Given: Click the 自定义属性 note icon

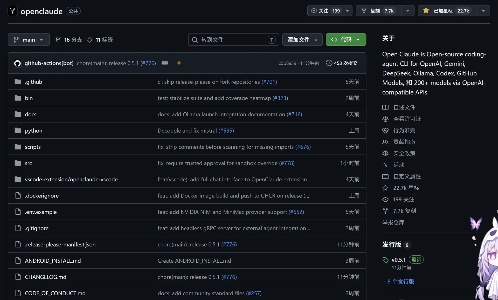Looking at the screenshot, I should (x=385, y=176).
